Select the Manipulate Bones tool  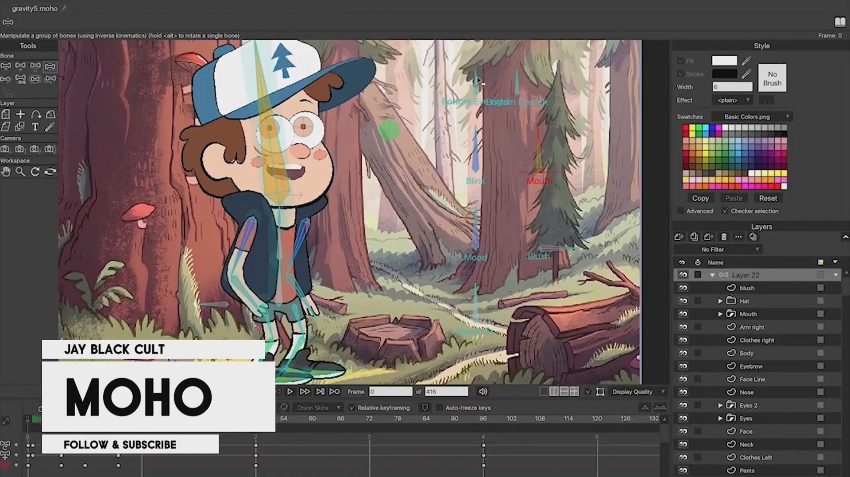click(x=50, y=66)
